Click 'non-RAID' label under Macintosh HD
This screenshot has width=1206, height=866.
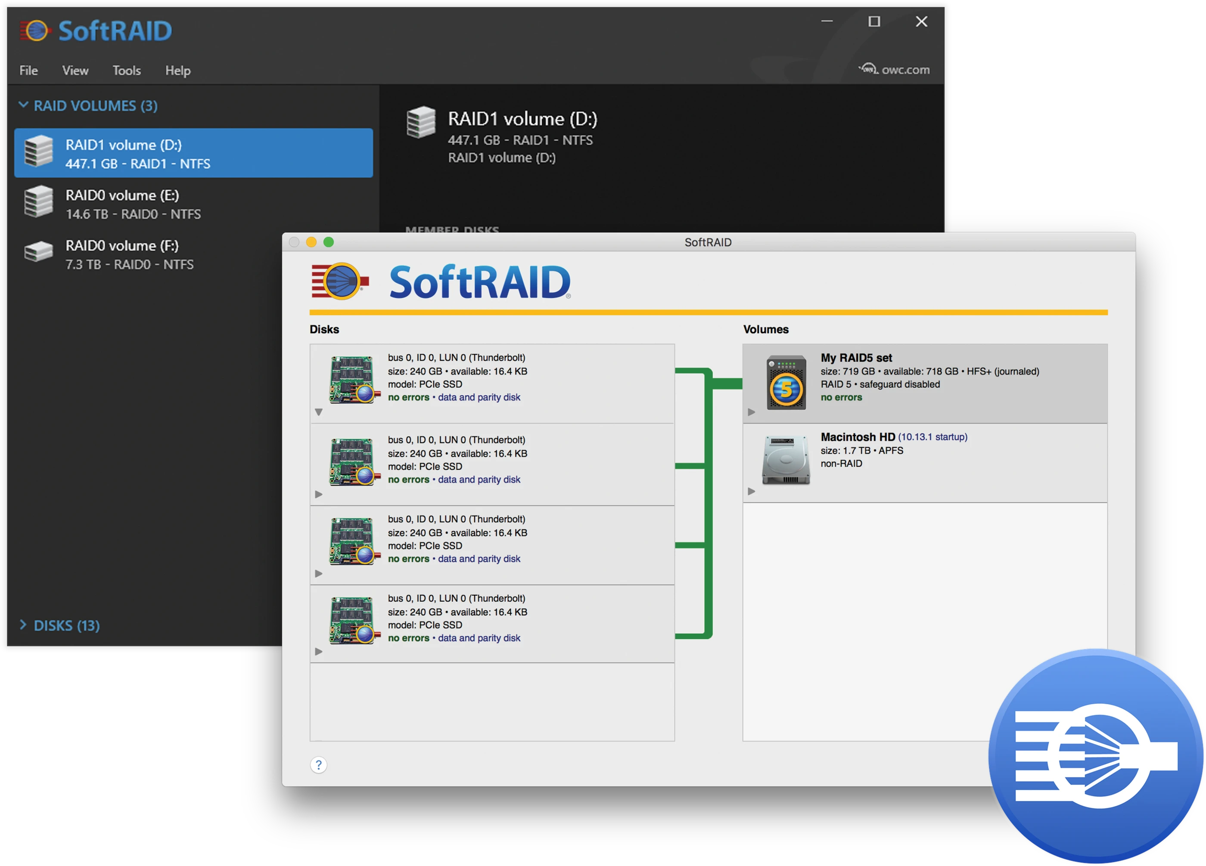[x=841, y=463]
